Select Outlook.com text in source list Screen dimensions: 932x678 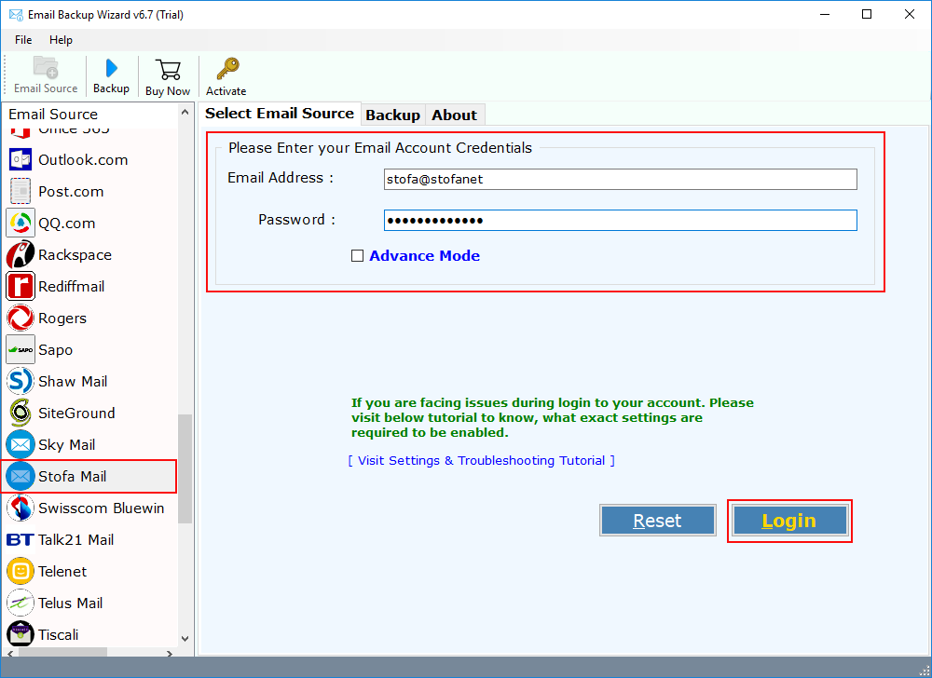[83, 159]
